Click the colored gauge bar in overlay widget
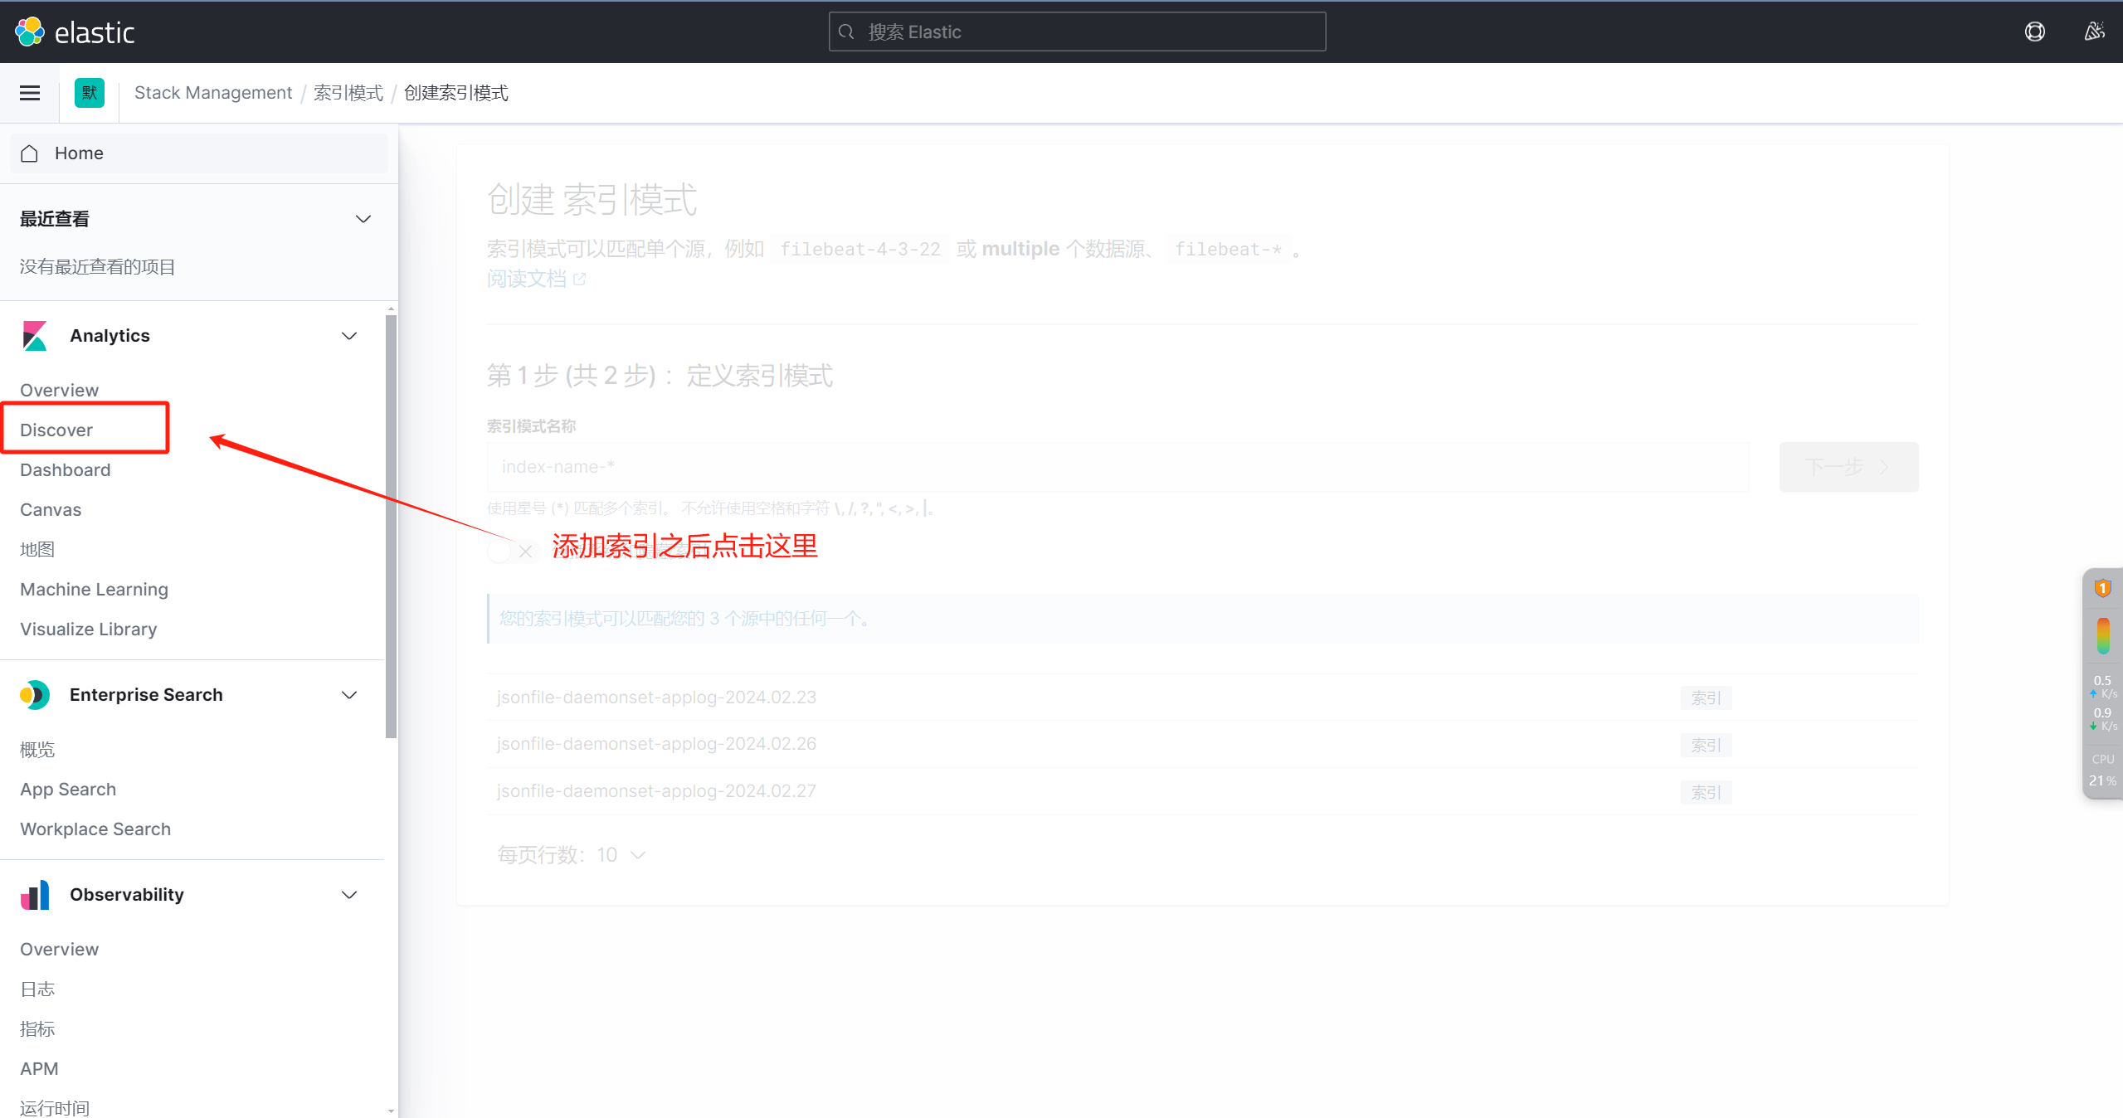 point(2103,636)
